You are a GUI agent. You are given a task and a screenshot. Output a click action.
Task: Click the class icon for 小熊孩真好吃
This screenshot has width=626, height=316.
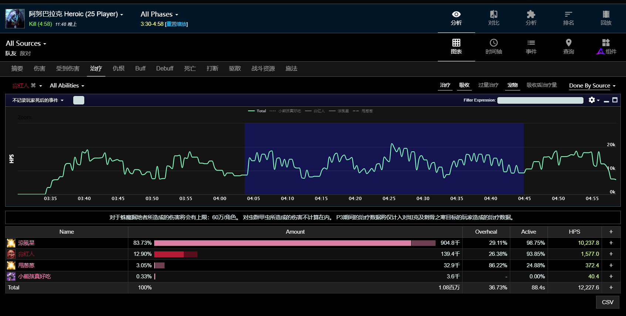coord(11,276)
